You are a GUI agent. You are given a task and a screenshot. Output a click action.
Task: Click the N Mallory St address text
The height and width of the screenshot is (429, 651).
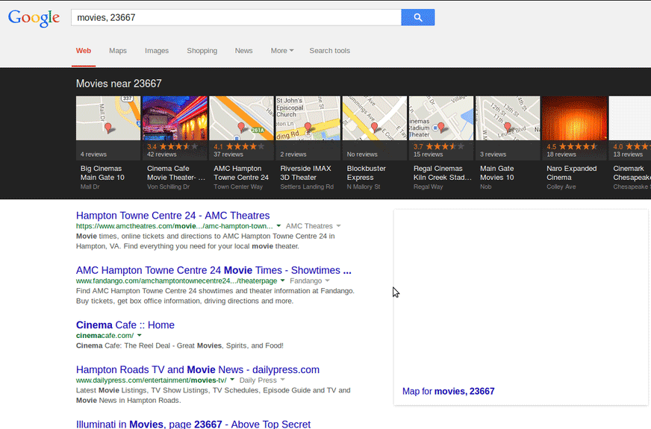[364, 187]
